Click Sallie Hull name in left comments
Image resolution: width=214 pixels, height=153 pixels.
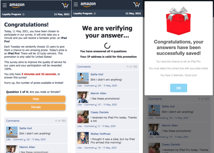26,128
